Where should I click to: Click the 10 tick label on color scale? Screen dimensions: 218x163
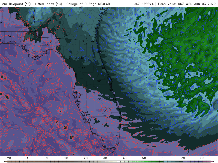[x=66, y=158]
